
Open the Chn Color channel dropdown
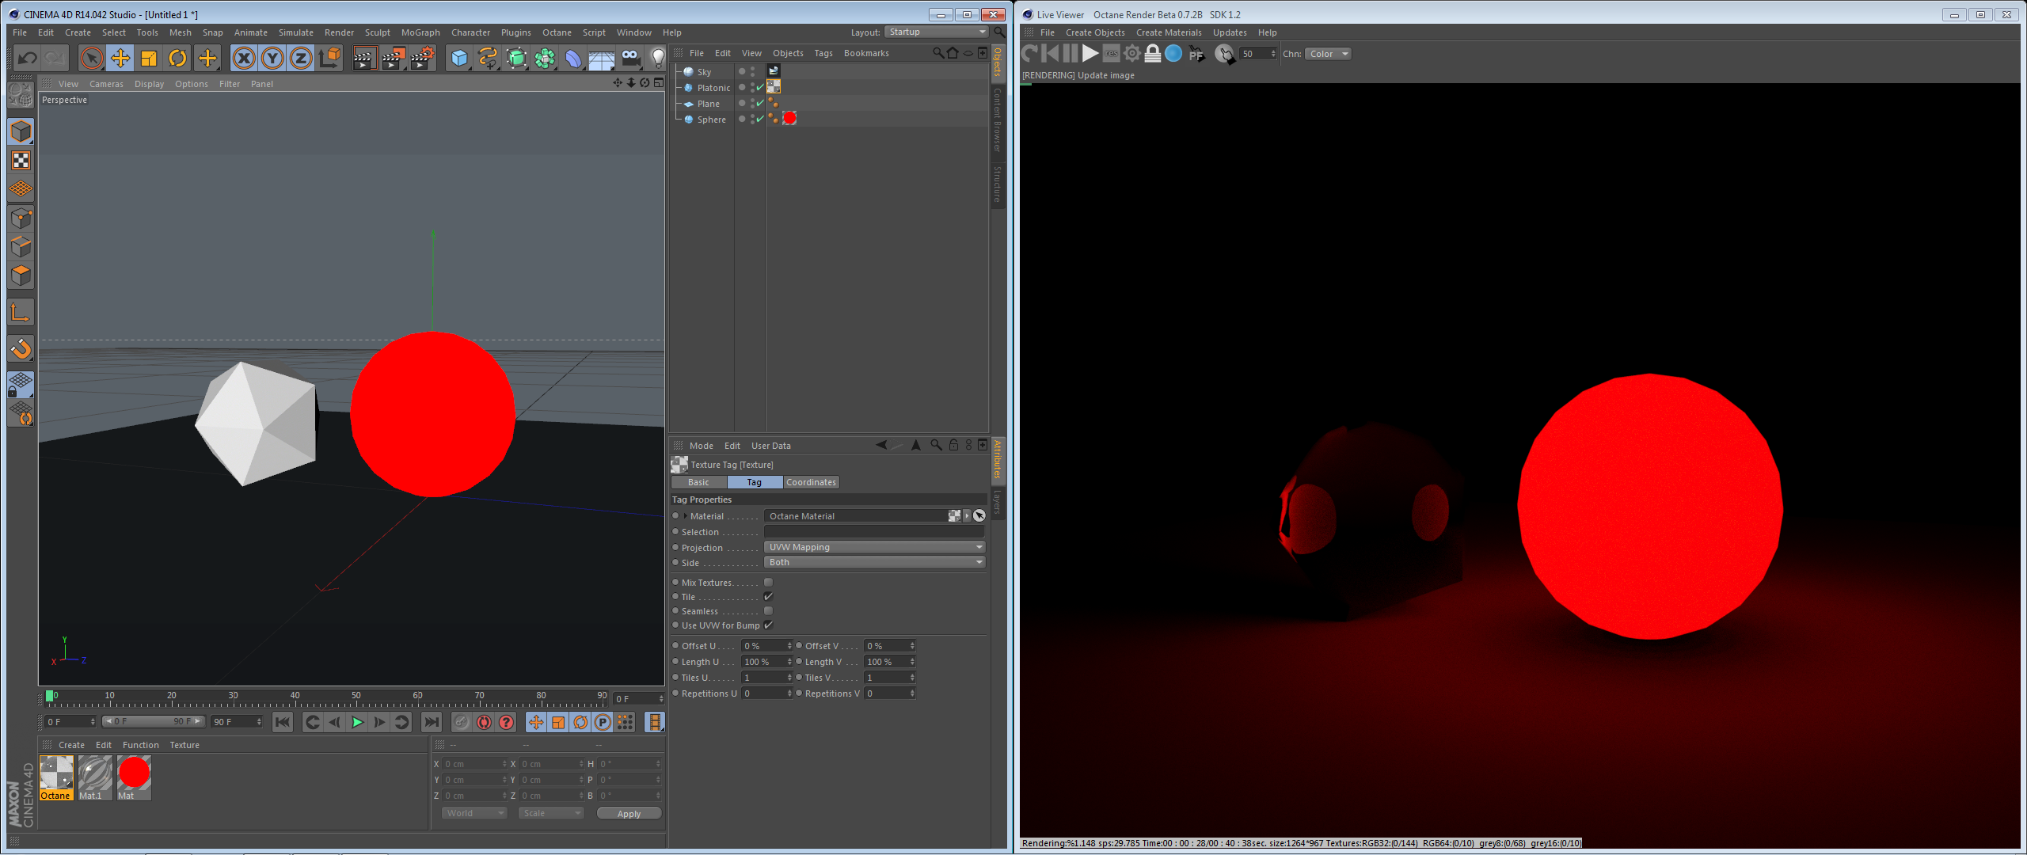coord(1328,54)
